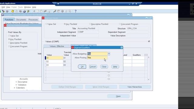Click the Find Key Flexfield window icon
194x109 pixels.
5,25
